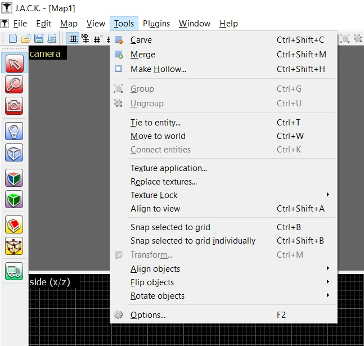
Task: Click the Save file toolbar icon
Action: (39, 39)
